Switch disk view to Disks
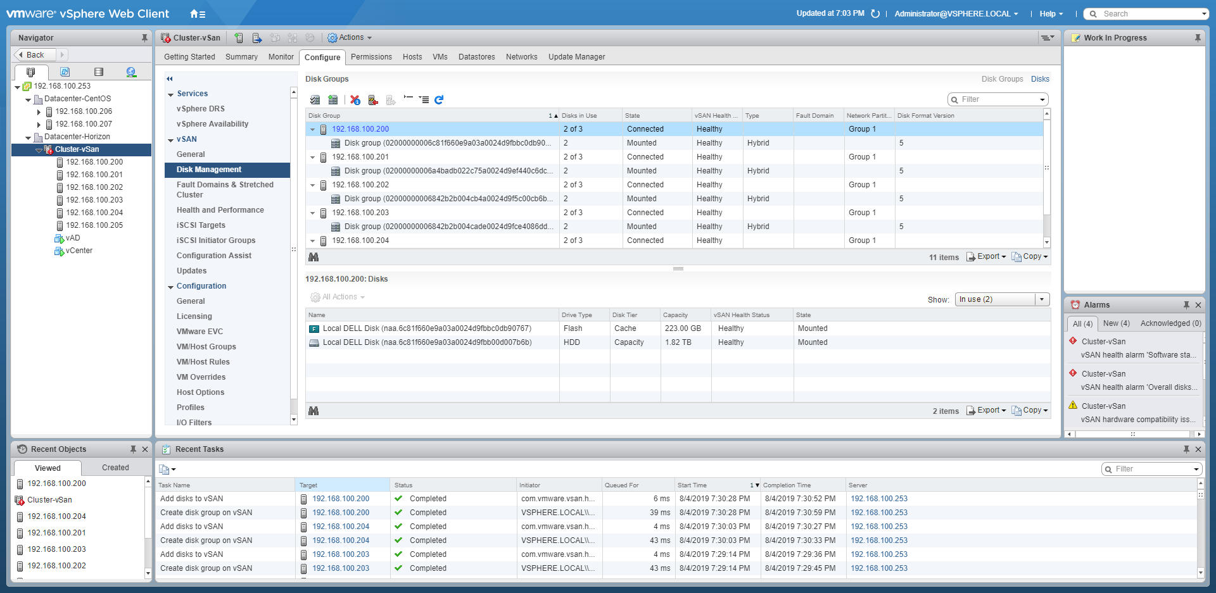 click(1040, 79)
